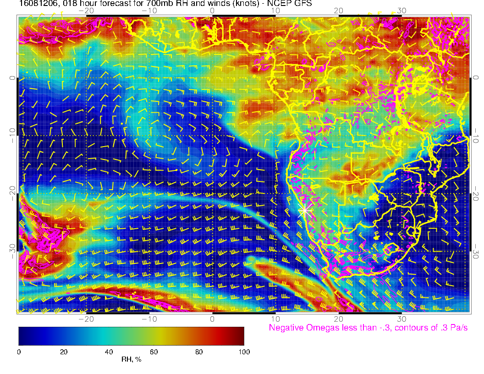This screenshot has width=484, height=374.
Task: Click left axis latitude label '0'
Action: coord(12,78)
